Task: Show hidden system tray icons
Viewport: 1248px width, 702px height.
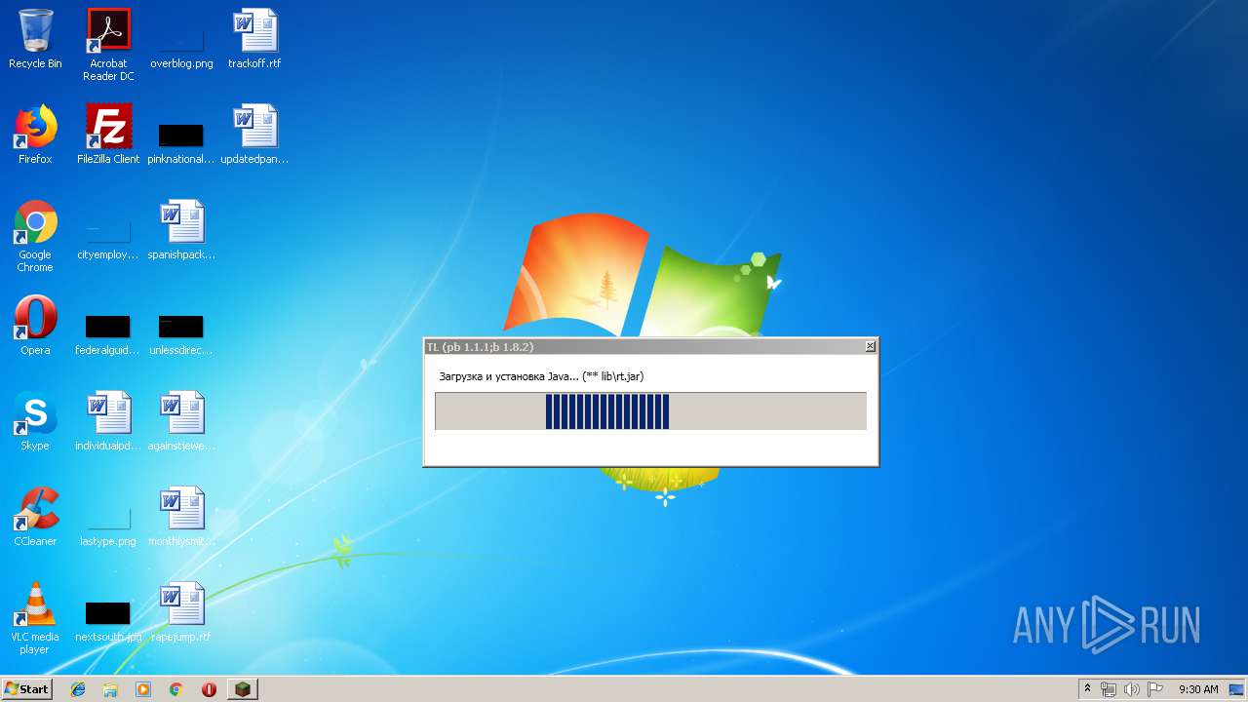Action: 1087,689
